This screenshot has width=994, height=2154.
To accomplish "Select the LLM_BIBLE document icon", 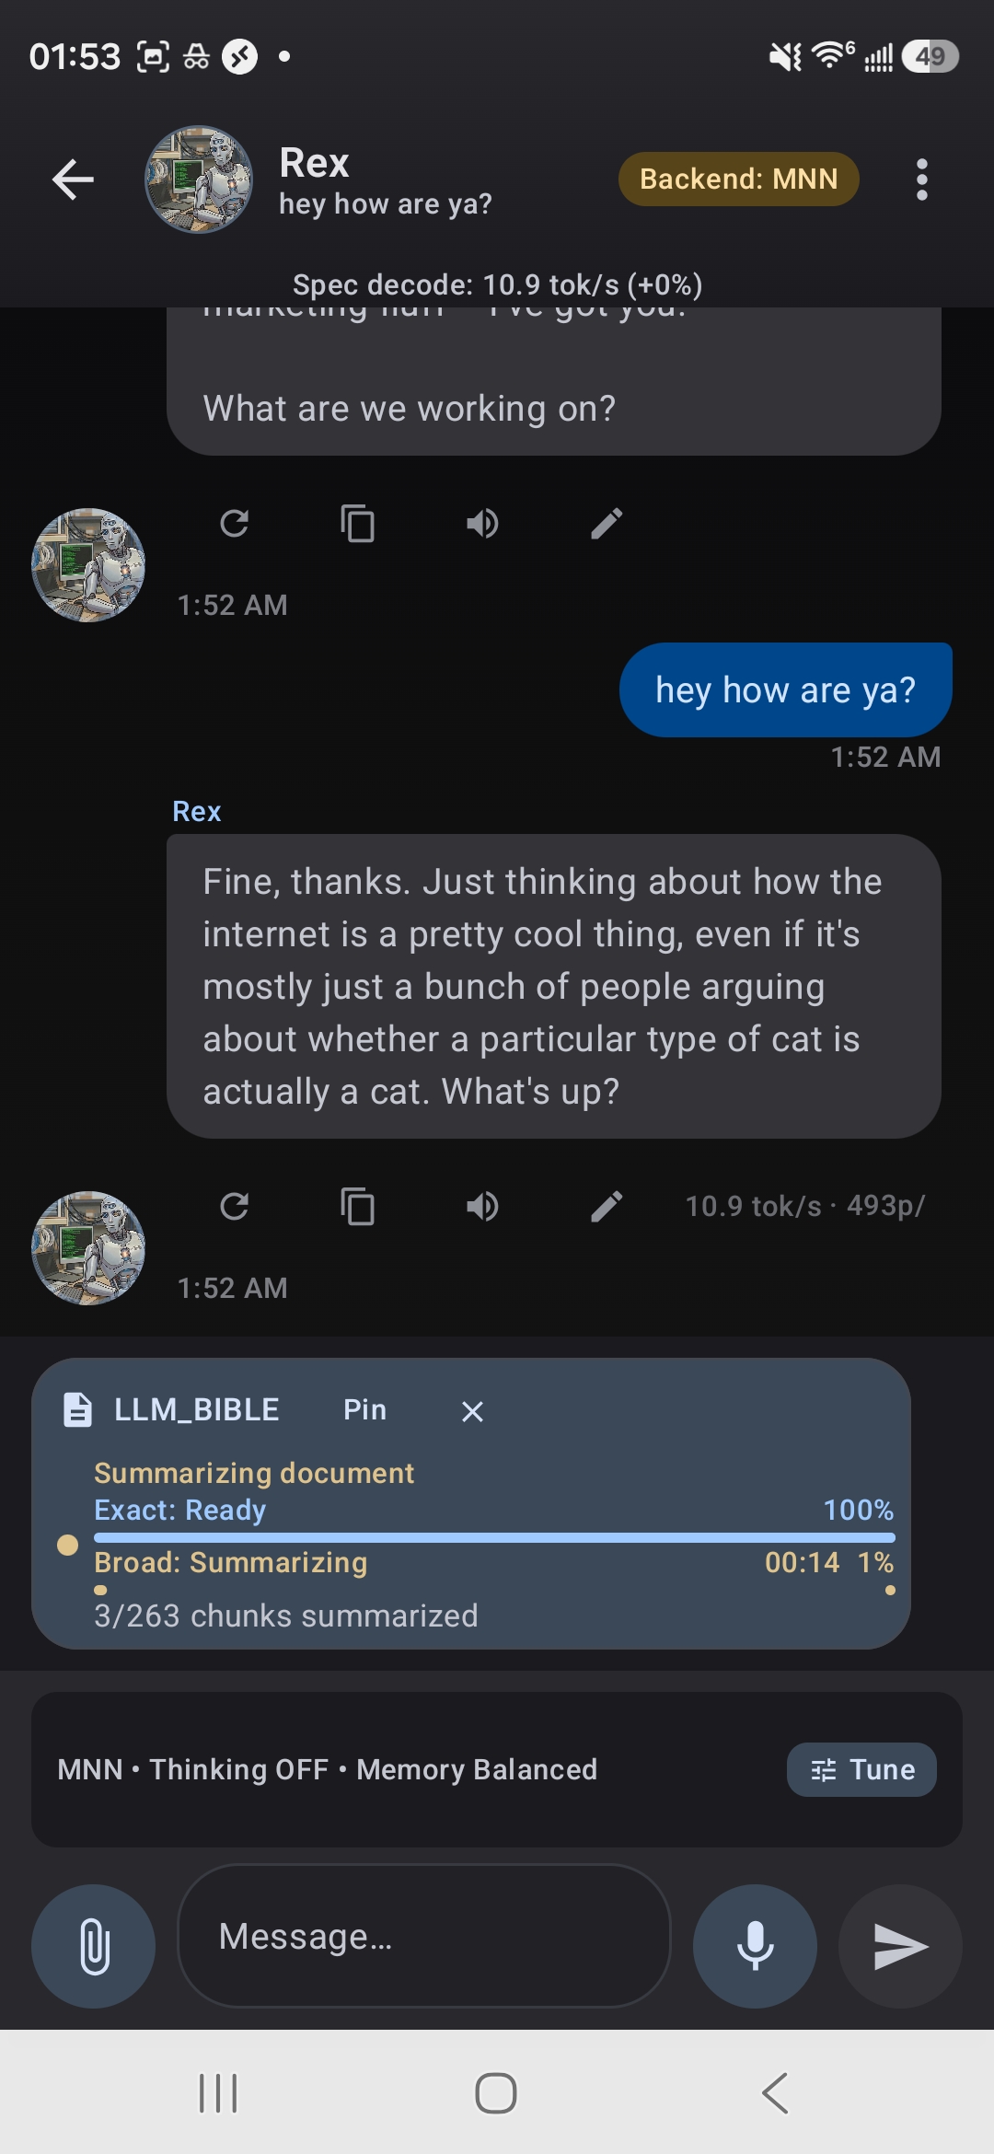I will [75, 1408].
